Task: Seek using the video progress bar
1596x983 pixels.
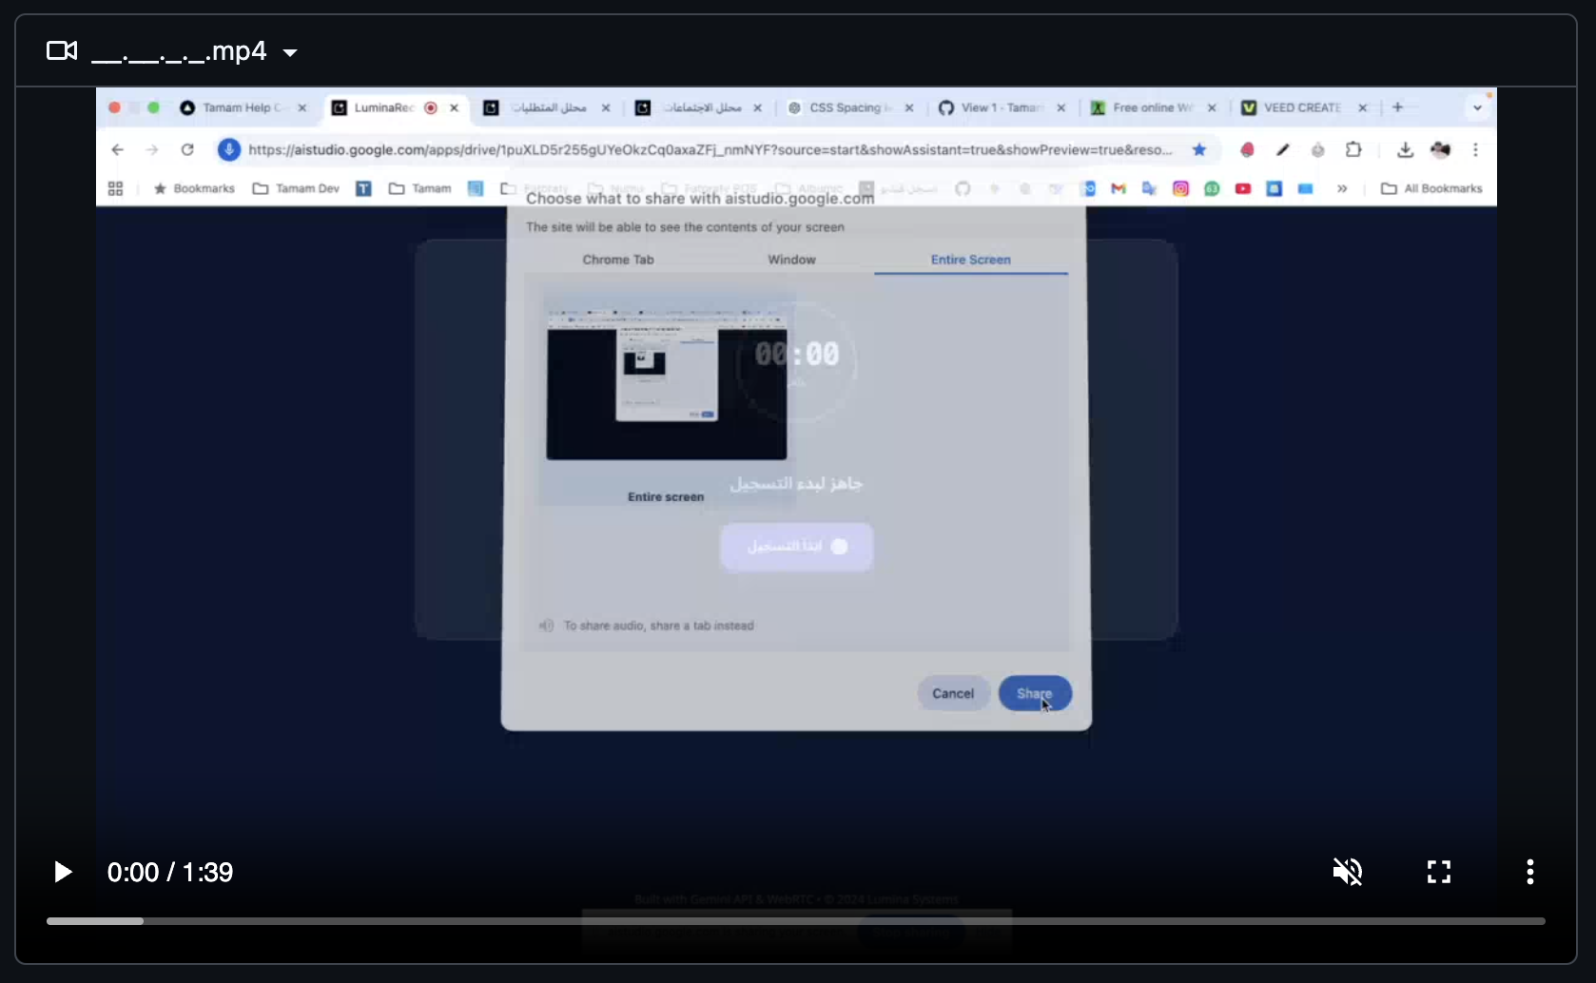Action: tap(761, 921)
